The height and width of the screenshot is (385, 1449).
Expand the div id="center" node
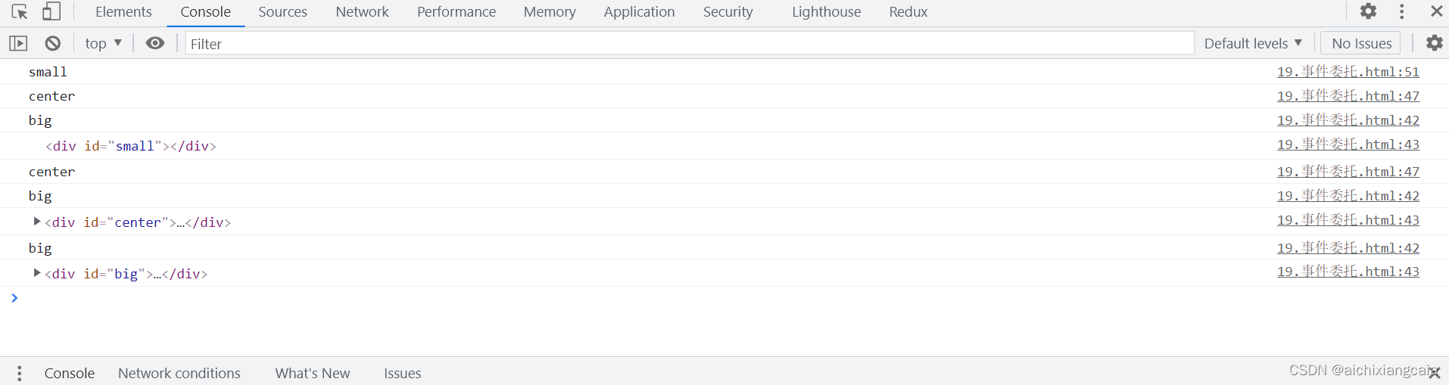pos(36,222)
